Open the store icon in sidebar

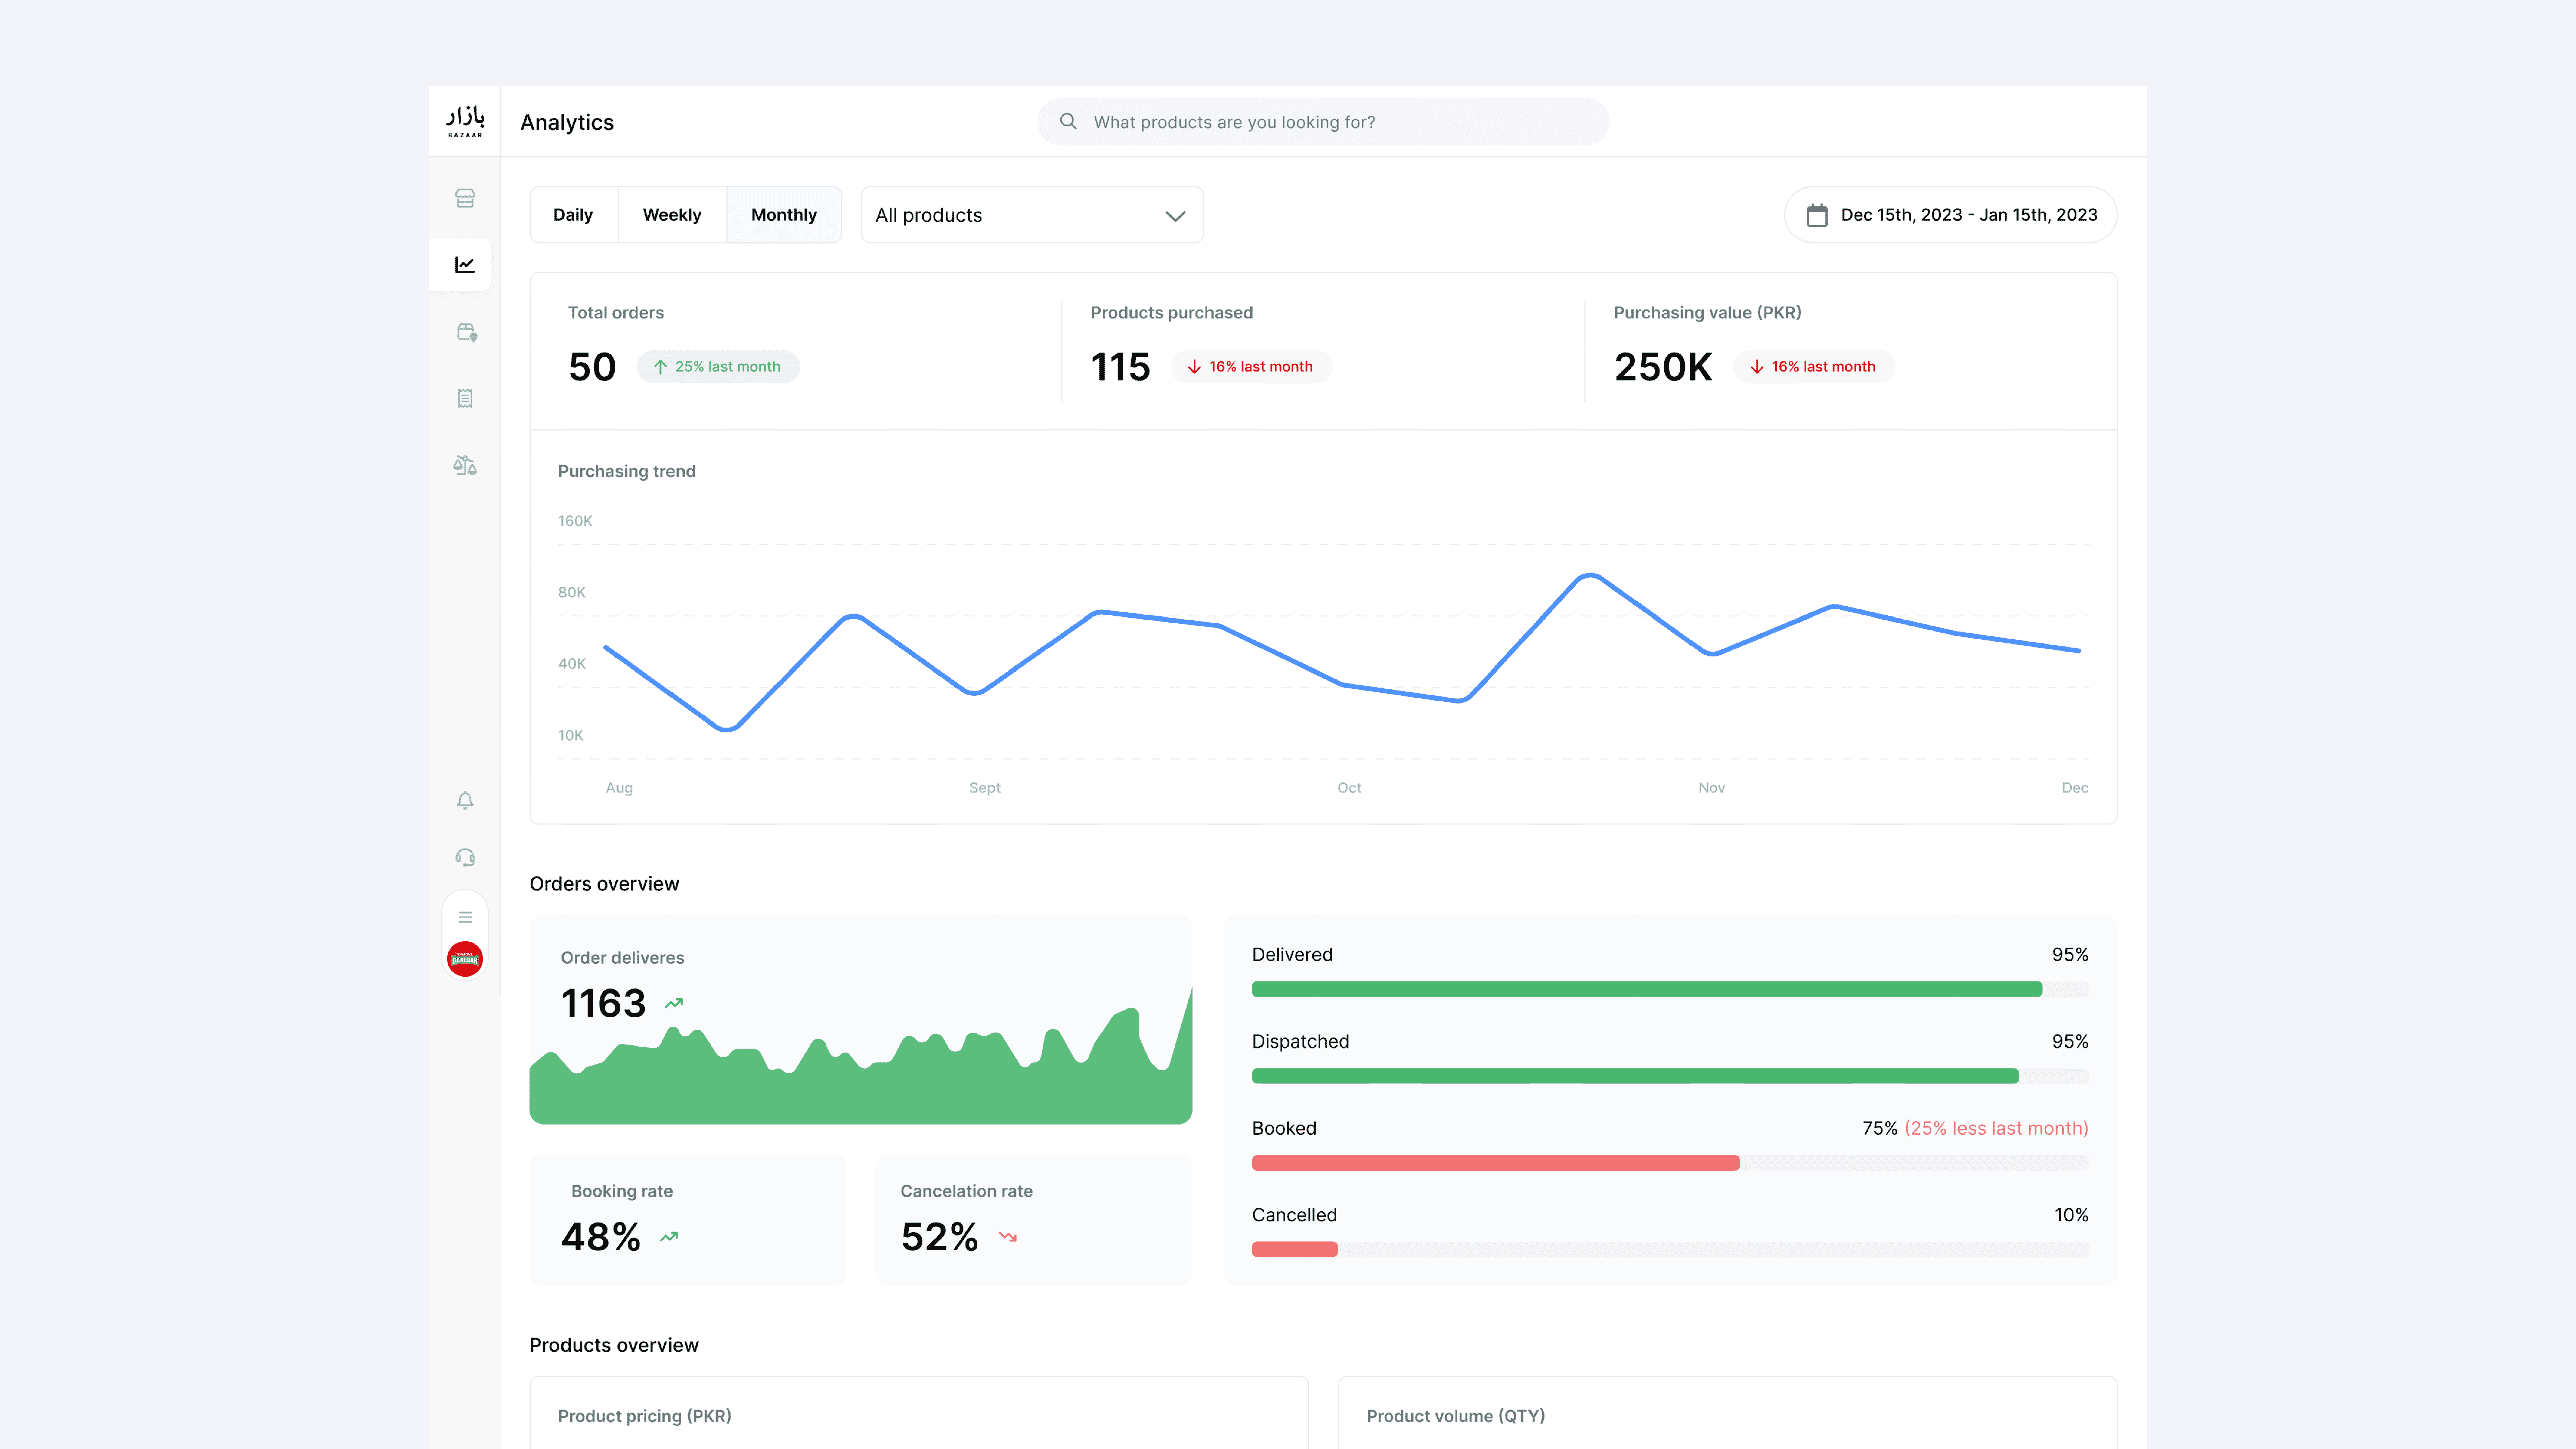465,198
